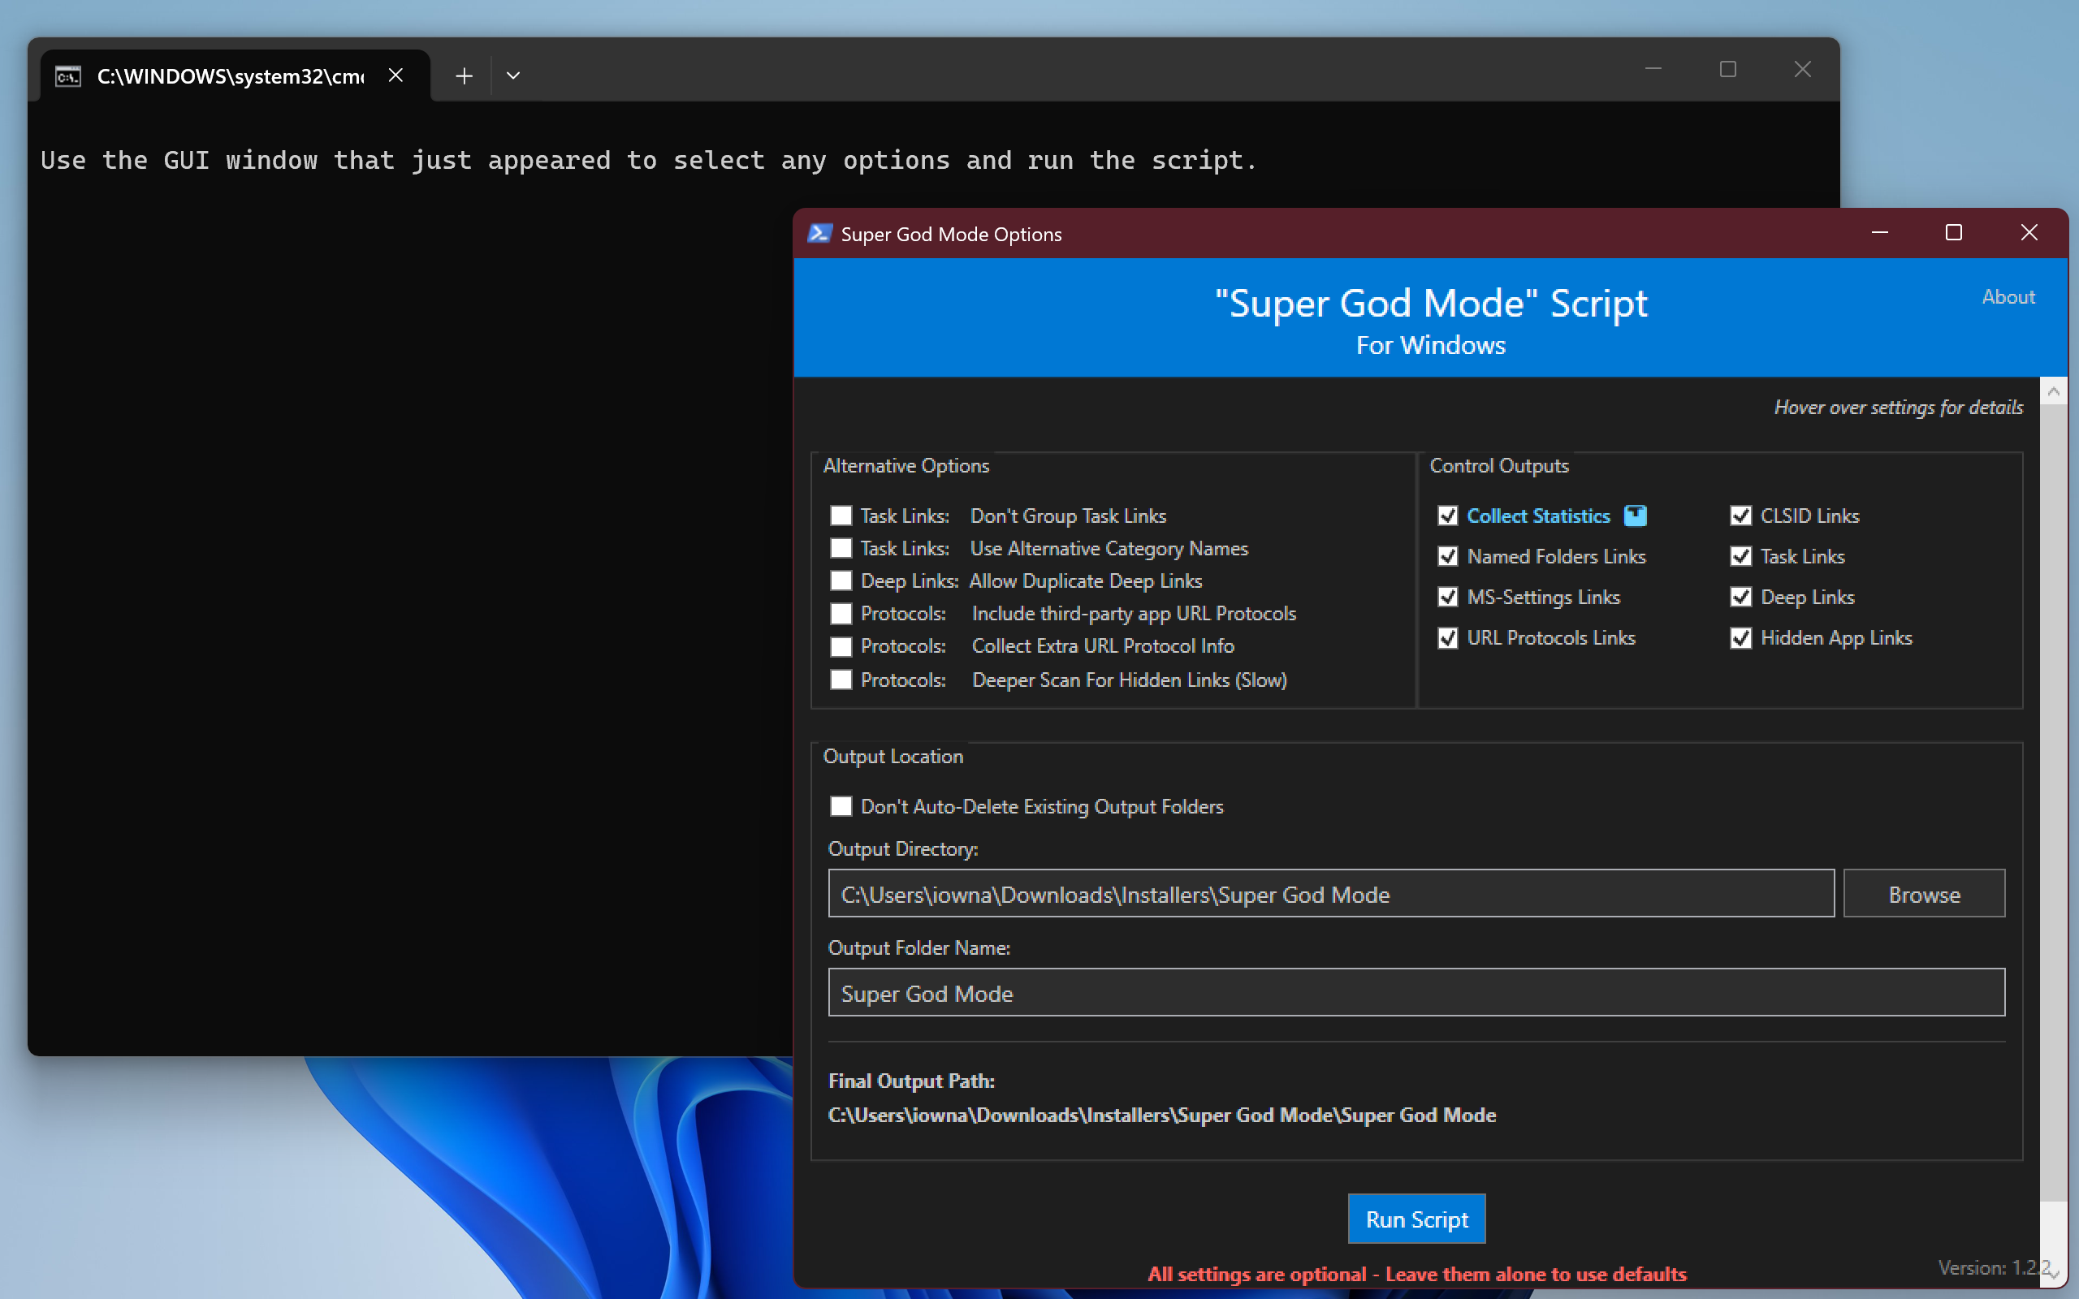Uncheck Task Links output checkbox
This screenshot has width=2079, height=1299.
click(1740, 556)
